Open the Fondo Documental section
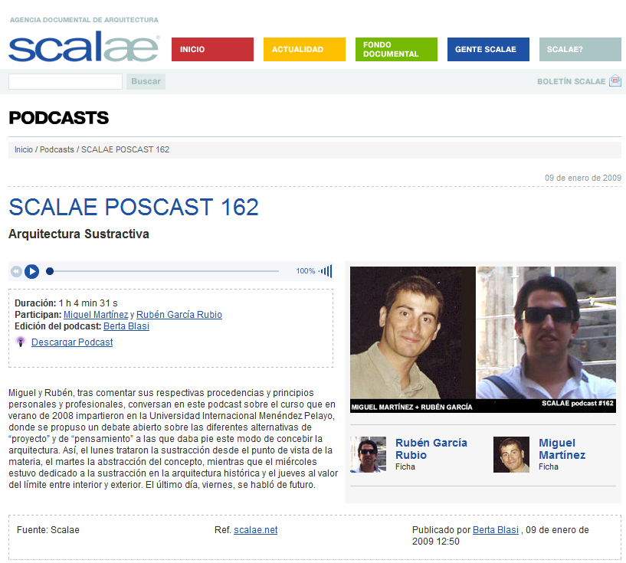Image resolution: width=626 pixels, height=563 pixels. coord(396,49)
